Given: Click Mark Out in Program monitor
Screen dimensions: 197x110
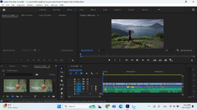Looking at the screenshot, I should pyautogui.click(x=120, y=60).
